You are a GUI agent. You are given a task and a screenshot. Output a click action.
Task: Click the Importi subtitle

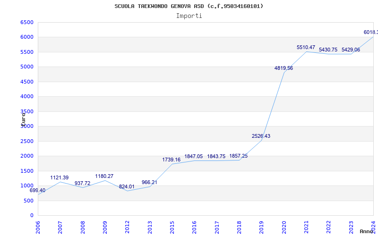click(x=189, y=16)
